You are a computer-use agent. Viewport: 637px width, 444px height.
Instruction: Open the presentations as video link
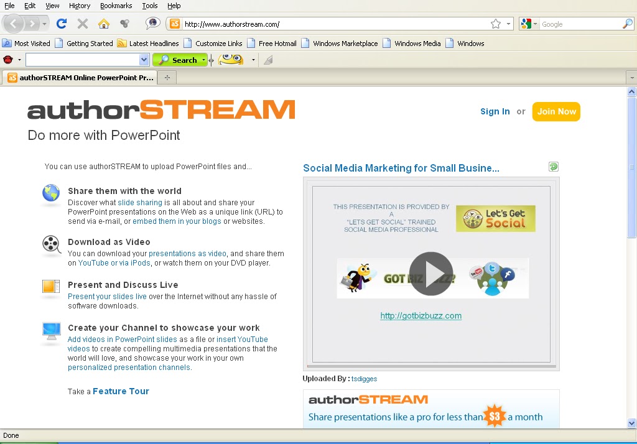tap(187, 254)
